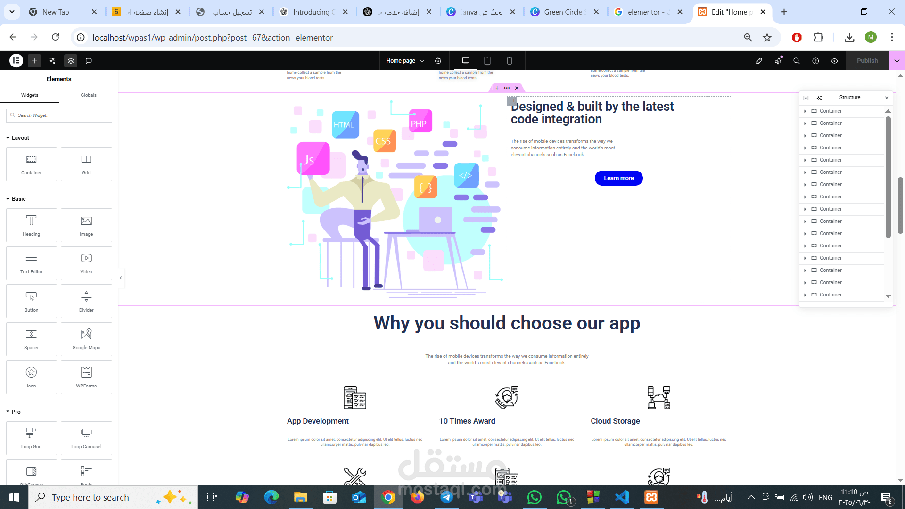Open the Notes comment icon
The height and width of the screenshot is (509, 905).
point(89,61)
